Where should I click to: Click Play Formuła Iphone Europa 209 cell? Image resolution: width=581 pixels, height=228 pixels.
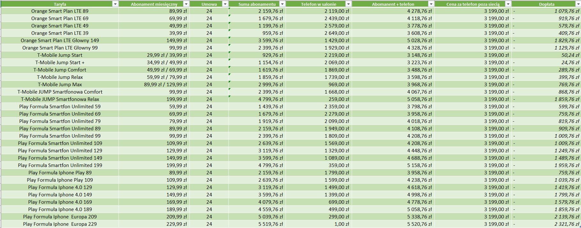(60, 217)
